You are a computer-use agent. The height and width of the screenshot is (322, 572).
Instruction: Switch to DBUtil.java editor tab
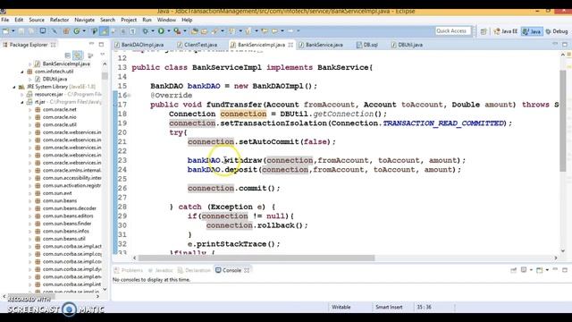pyautogui.click(x=408, y=45)
